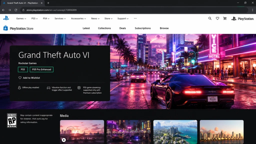Click the site info lock icon
Viewport: 256px width, 144px height.
[23, 10]
